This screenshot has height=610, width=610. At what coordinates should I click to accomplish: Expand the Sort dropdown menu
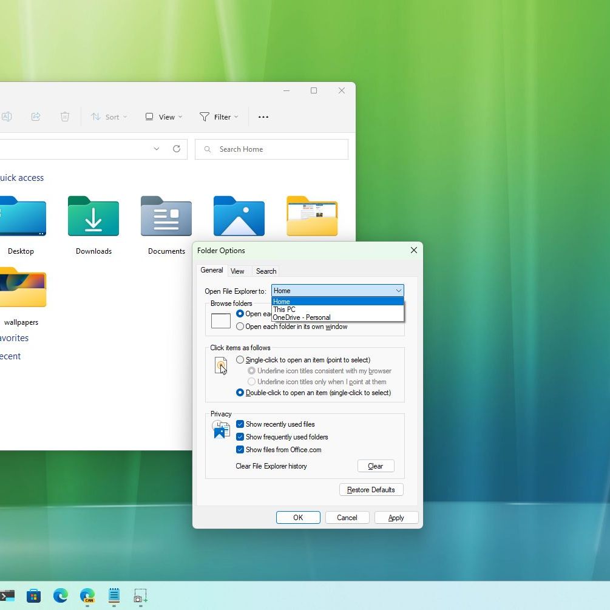109,117
